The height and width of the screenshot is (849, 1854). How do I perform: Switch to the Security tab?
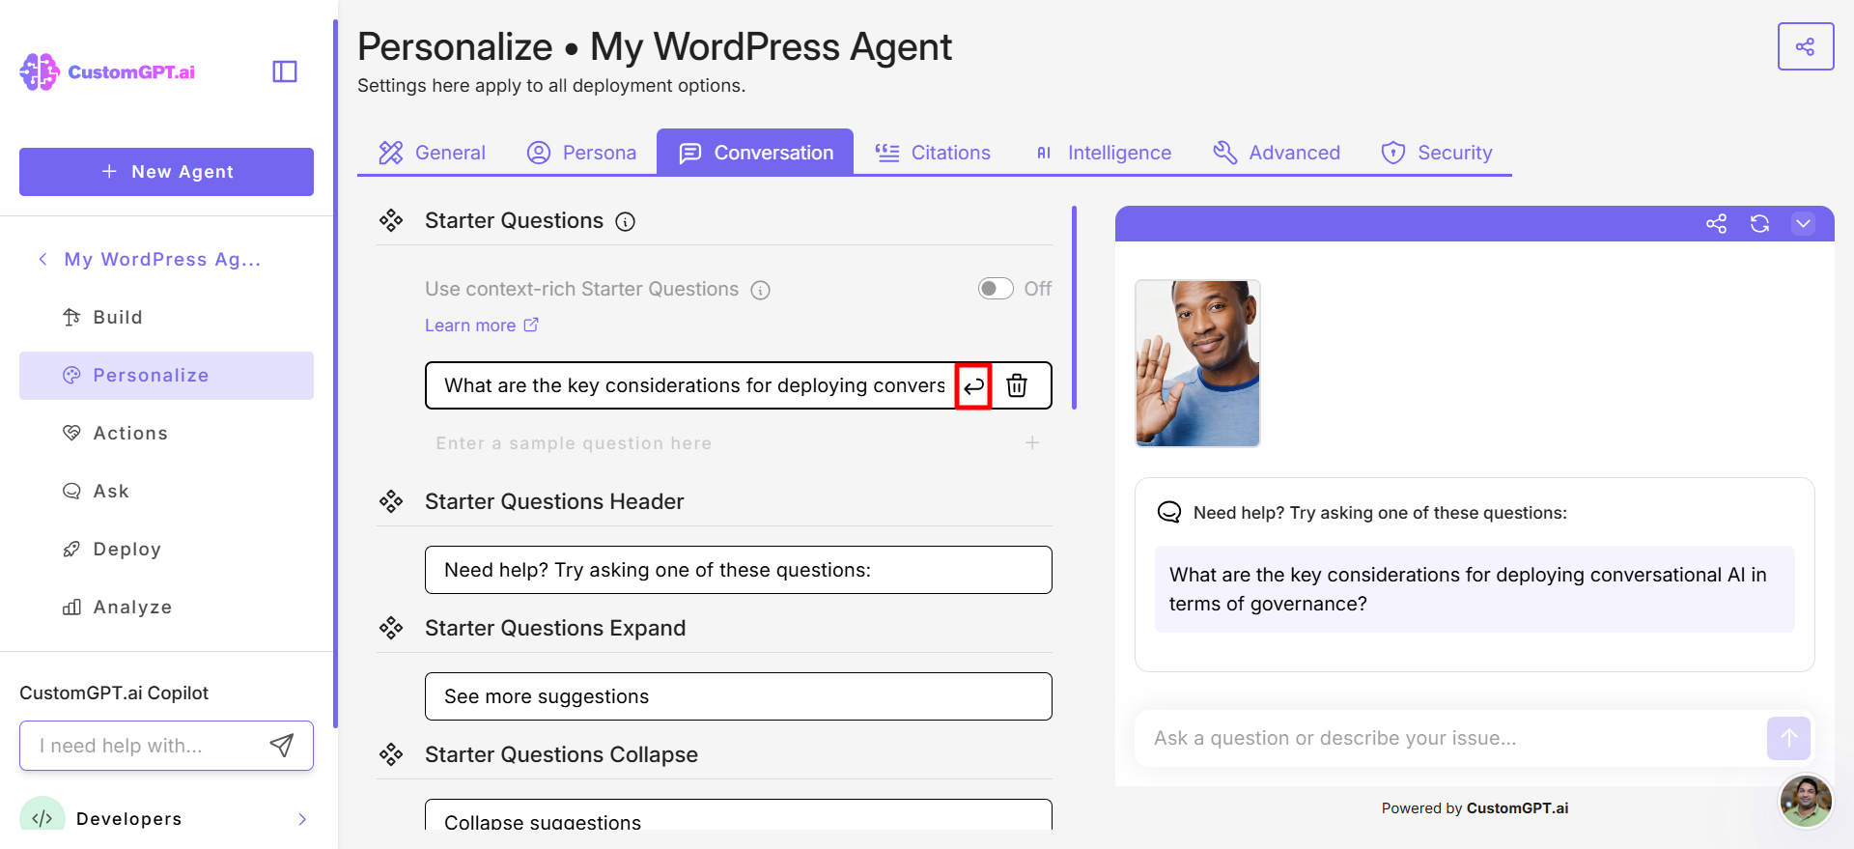tap(1437, 153)
